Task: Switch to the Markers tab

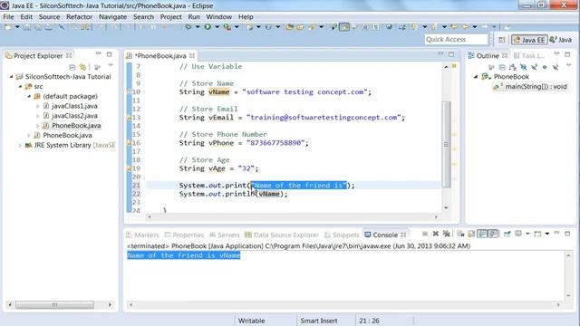Action: pos(142,235)
